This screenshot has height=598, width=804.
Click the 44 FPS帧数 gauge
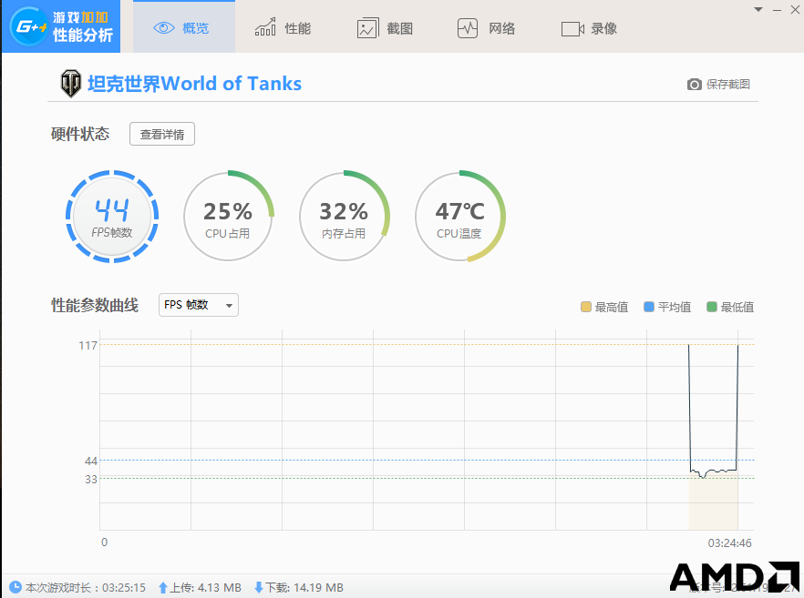[x=112, y=216]
